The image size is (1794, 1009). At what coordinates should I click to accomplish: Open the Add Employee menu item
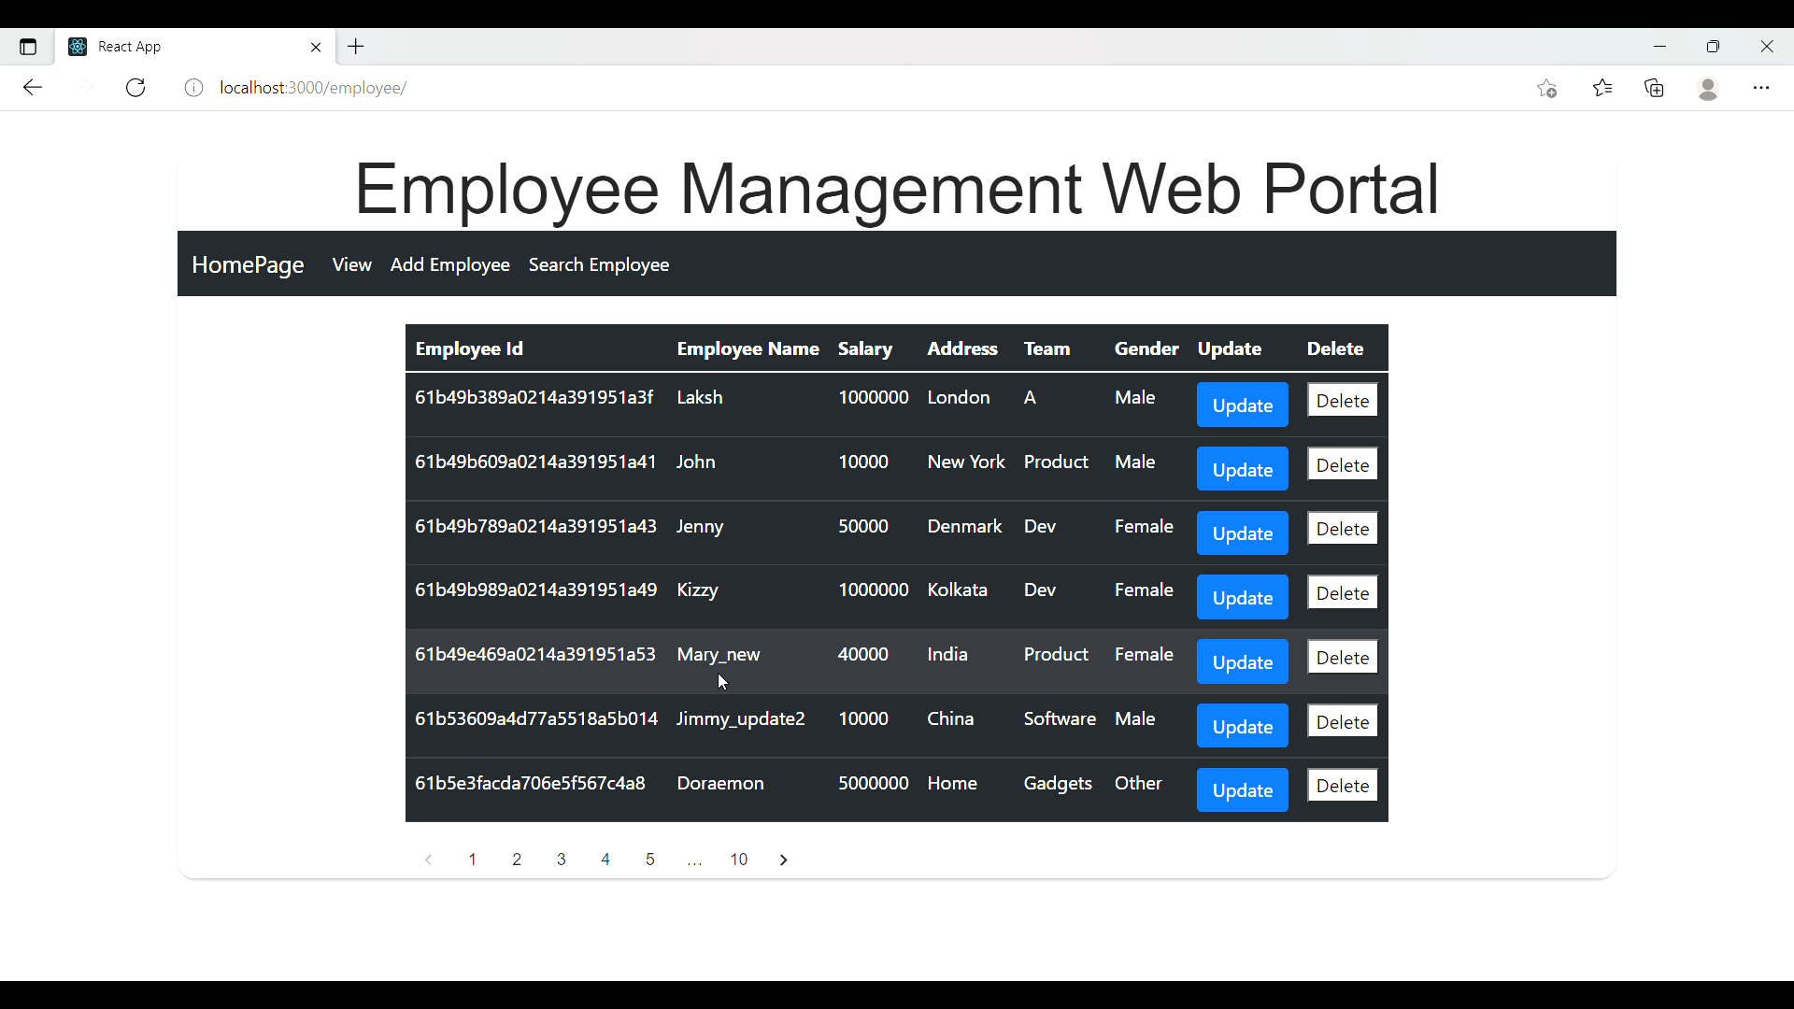pyautogui.click(x=450, y=264)
